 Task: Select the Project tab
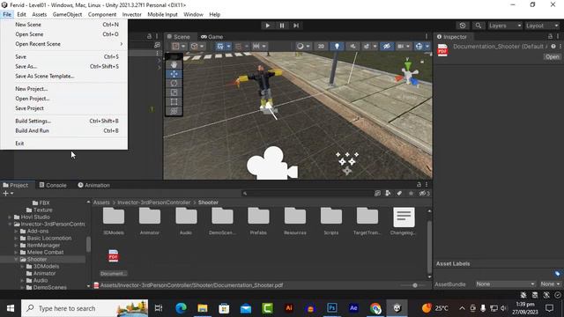pyautogui.click(x=16, y=185)
